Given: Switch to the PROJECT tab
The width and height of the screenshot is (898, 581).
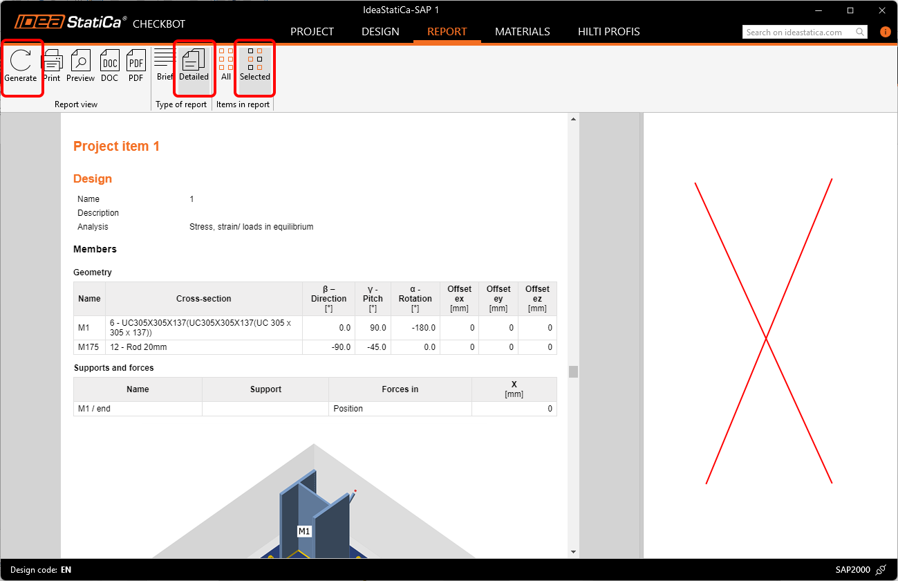Looking at the screenshot, I should [x=312, y=31].
